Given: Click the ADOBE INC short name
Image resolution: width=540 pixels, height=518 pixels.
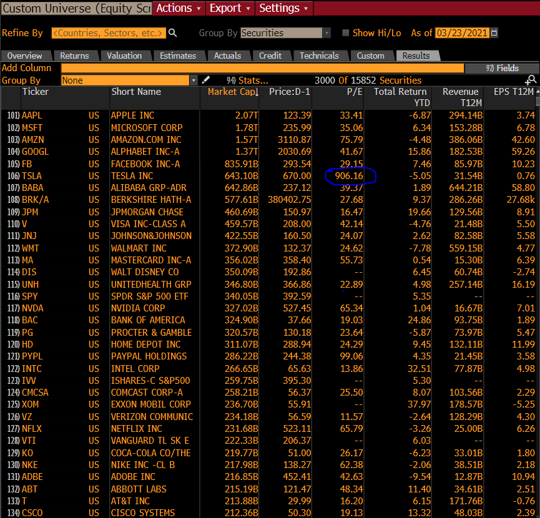Looking at the screenshot, I should 133,477.
